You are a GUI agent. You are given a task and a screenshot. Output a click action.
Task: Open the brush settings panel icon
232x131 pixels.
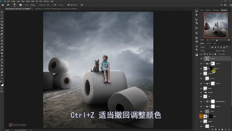(20, 5)
